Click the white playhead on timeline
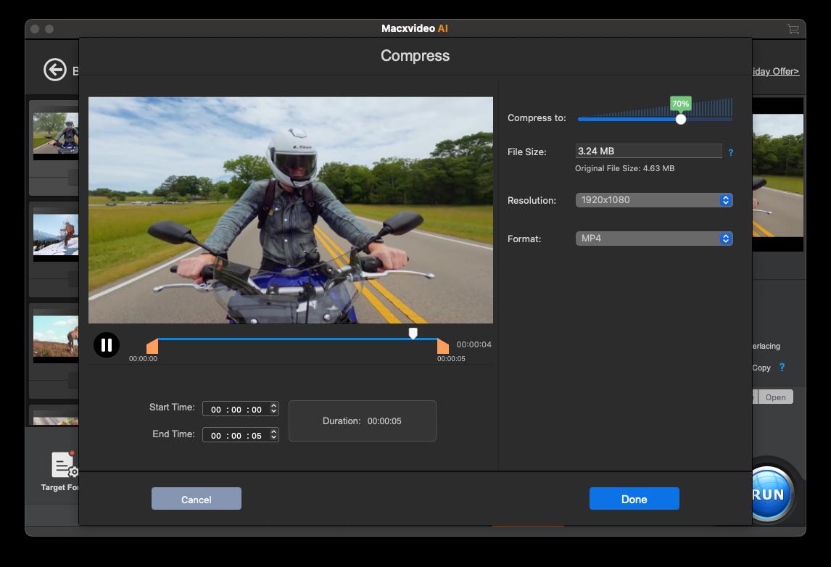 [413, 334]
